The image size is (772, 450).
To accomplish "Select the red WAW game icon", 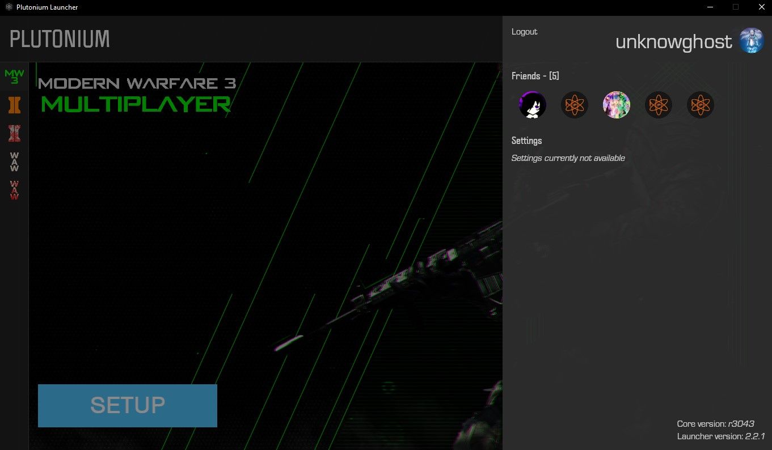I will point(14,190).
